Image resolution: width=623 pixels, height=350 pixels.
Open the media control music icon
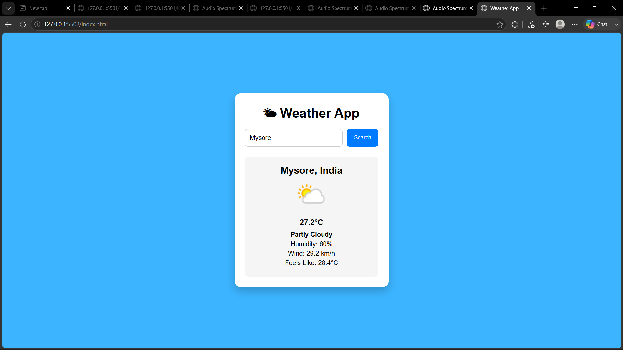(531, 24)
